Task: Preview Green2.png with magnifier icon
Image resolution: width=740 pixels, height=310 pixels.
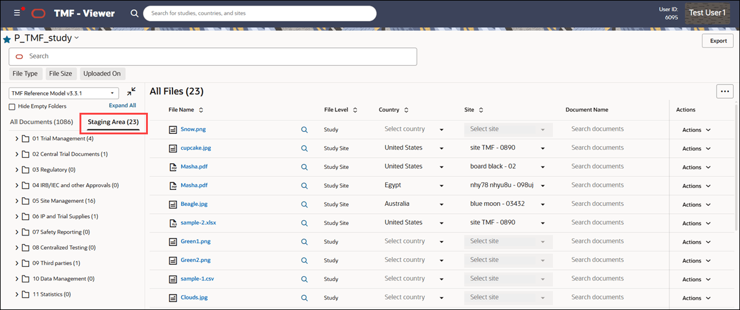Action: pos(304,260)
